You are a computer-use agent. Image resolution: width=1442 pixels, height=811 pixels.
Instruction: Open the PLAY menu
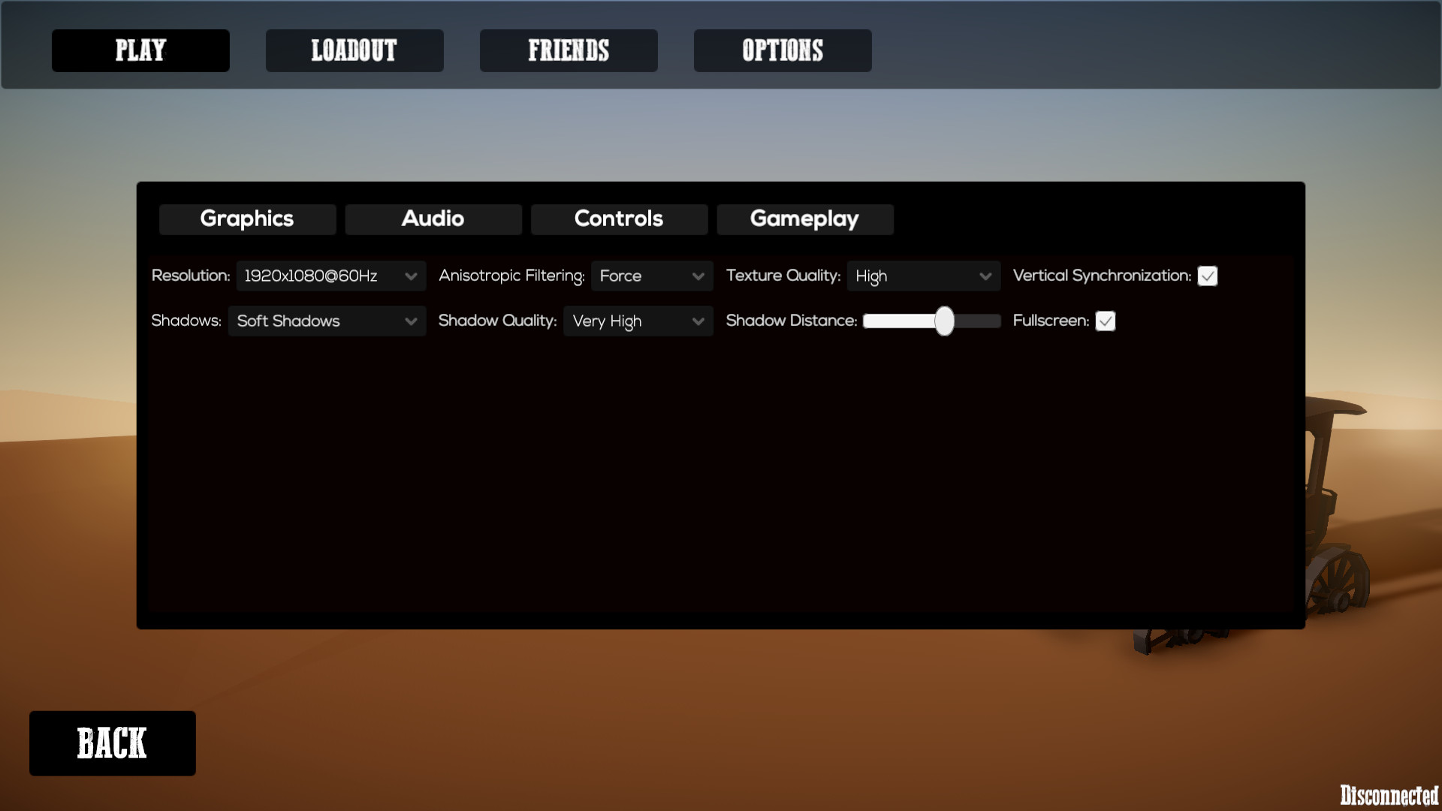[140, 50]
